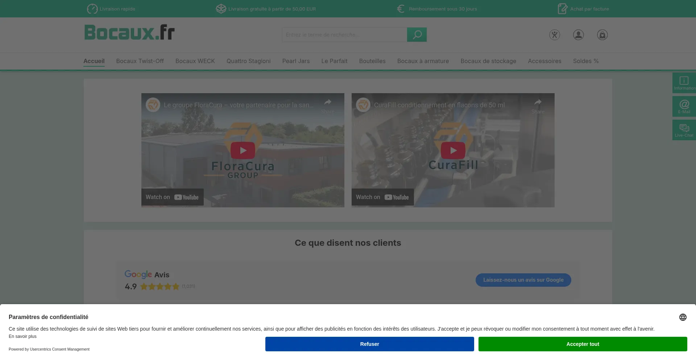Open the E-Mail side contact icon
The image size is (696, 360).
684,107
